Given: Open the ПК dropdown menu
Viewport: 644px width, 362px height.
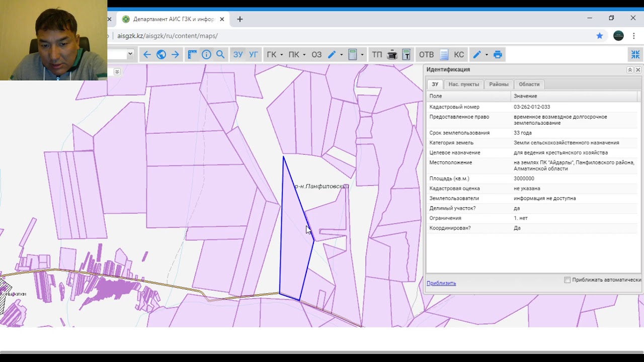Looking at the screenshot, I should [x=297, y=55].
